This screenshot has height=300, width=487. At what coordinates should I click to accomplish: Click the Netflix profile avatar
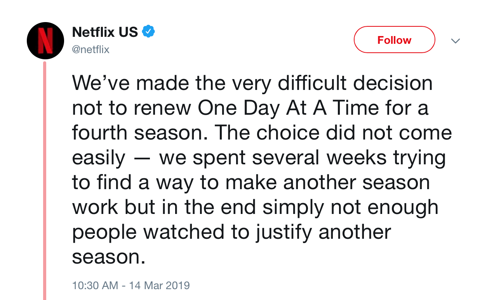pos(45,40)
